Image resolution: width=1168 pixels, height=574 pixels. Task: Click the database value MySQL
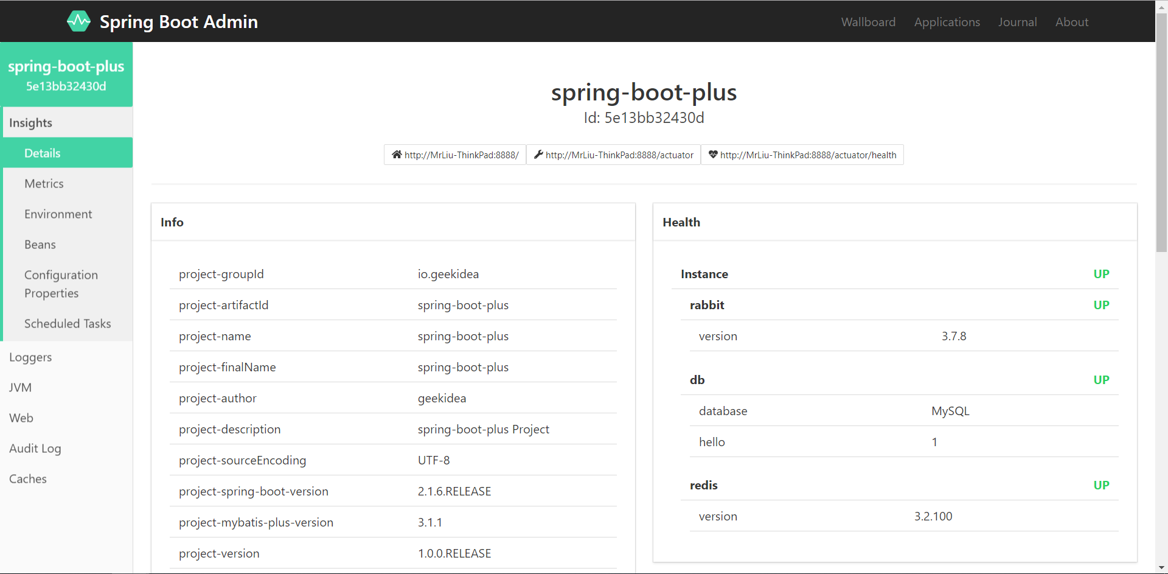(x=950, y=411)
